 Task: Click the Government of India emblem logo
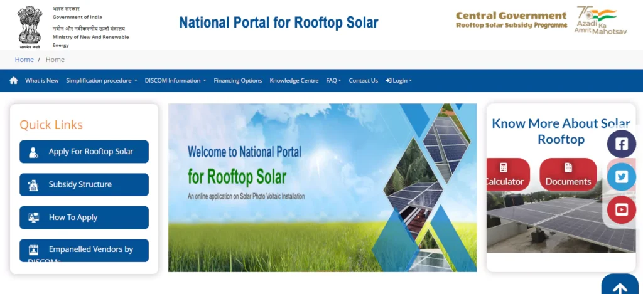coord(30,27)
